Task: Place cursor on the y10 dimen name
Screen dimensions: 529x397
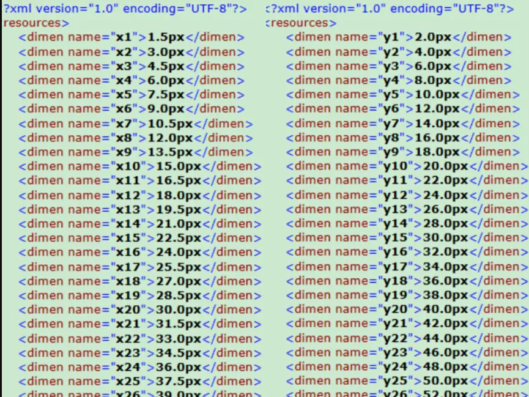Action: (x=396, y=166)
